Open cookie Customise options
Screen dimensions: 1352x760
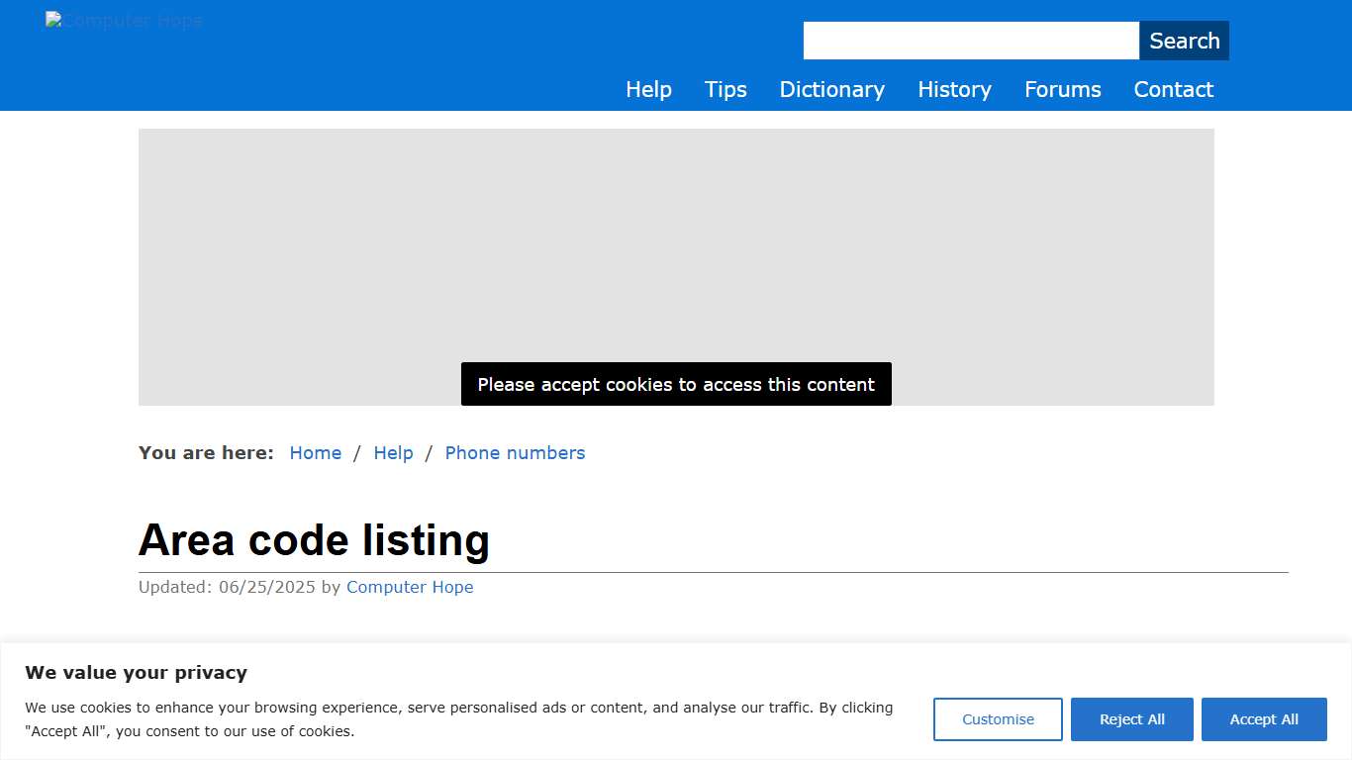coord(998,719)
